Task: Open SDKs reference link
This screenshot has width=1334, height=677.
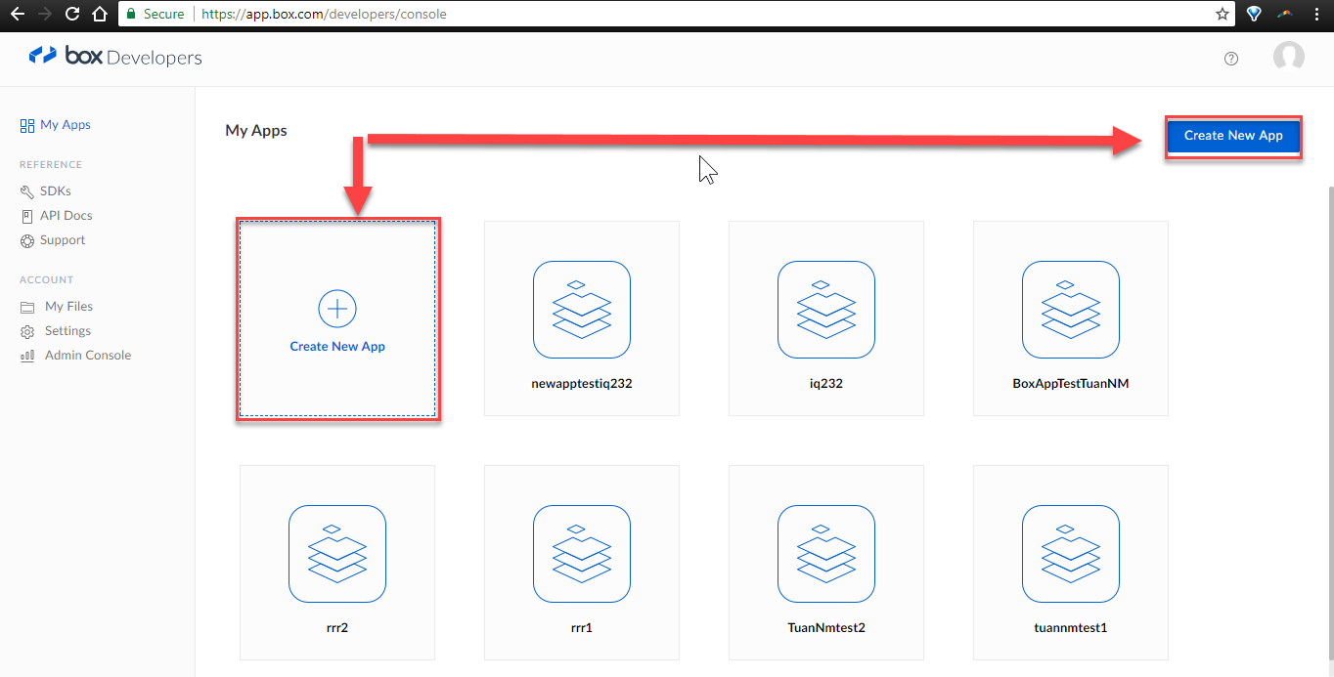Action: [56, 191]
